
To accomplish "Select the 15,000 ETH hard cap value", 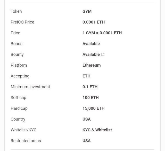I will pos(93,108).
